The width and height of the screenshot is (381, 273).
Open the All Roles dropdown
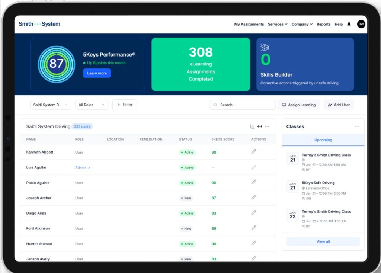(x=92, y=105)
